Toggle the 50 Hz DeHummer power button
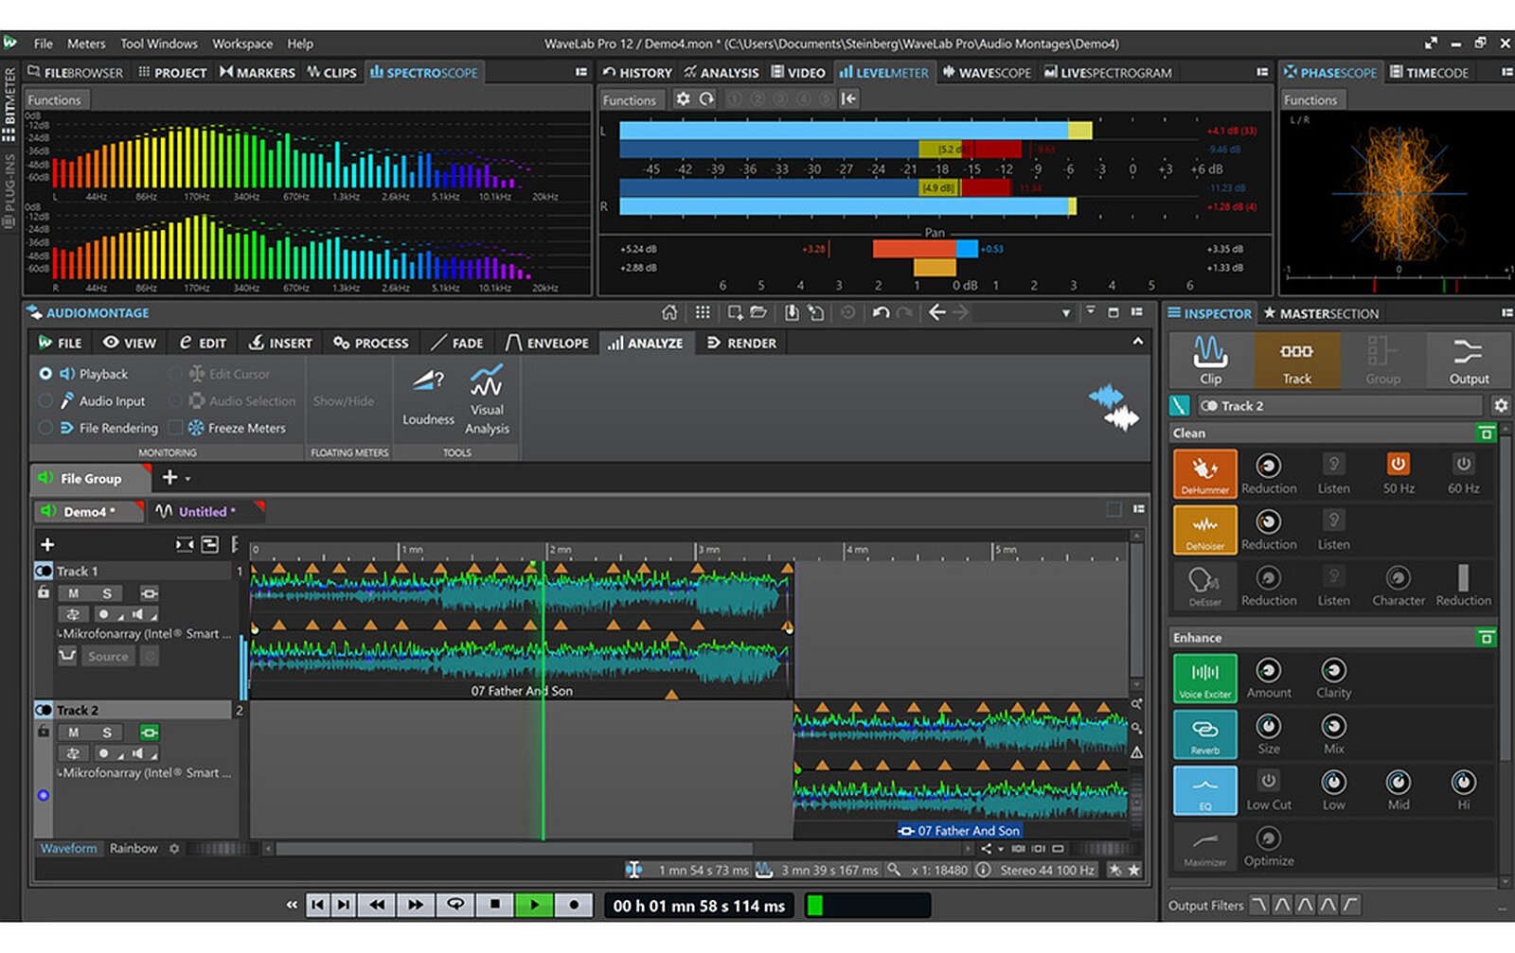 point(1398,464)
